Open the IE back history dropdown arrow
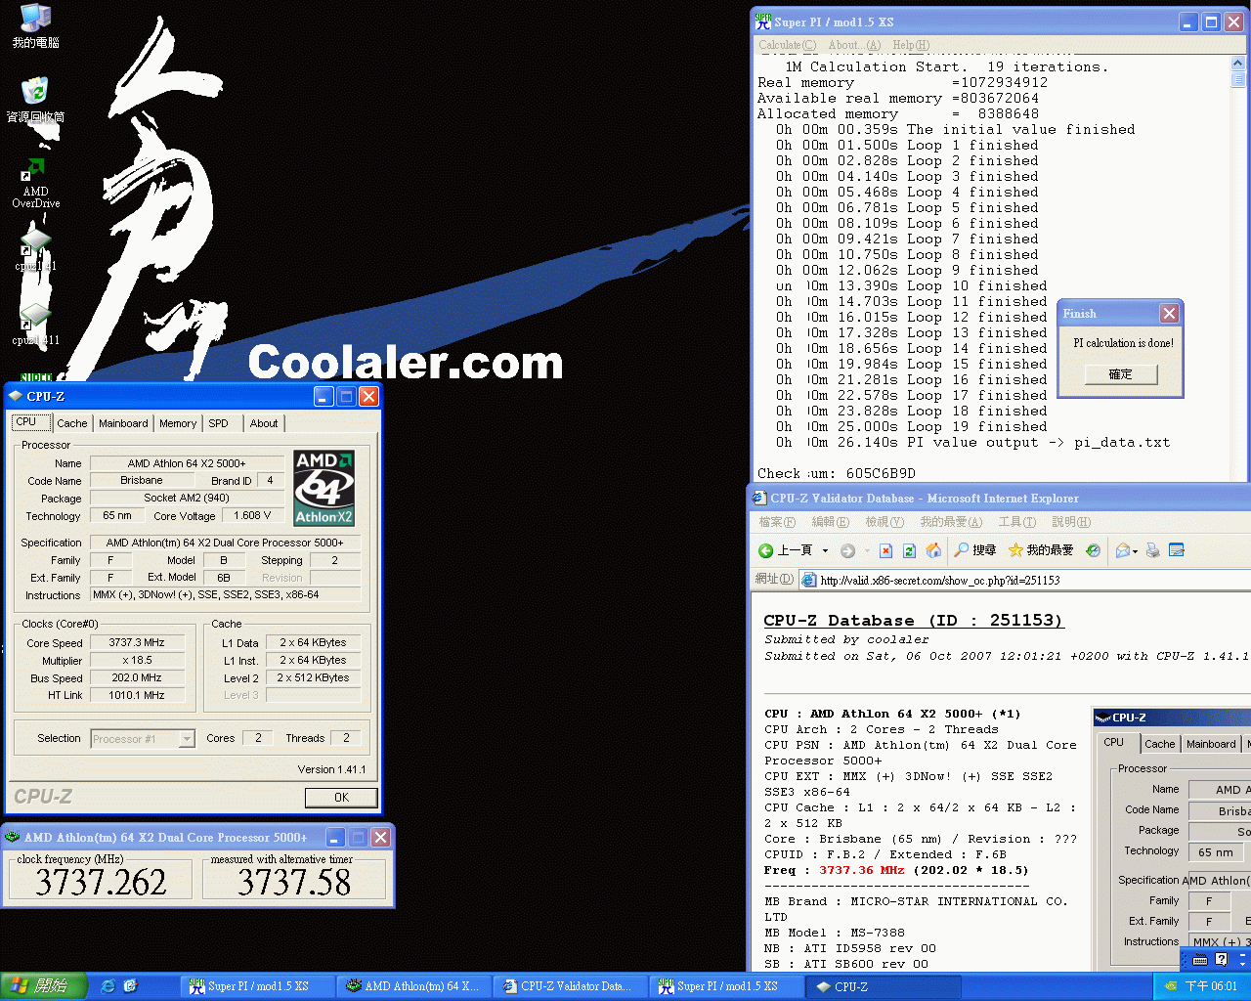 pyautogui.click(x=825, y=550)
